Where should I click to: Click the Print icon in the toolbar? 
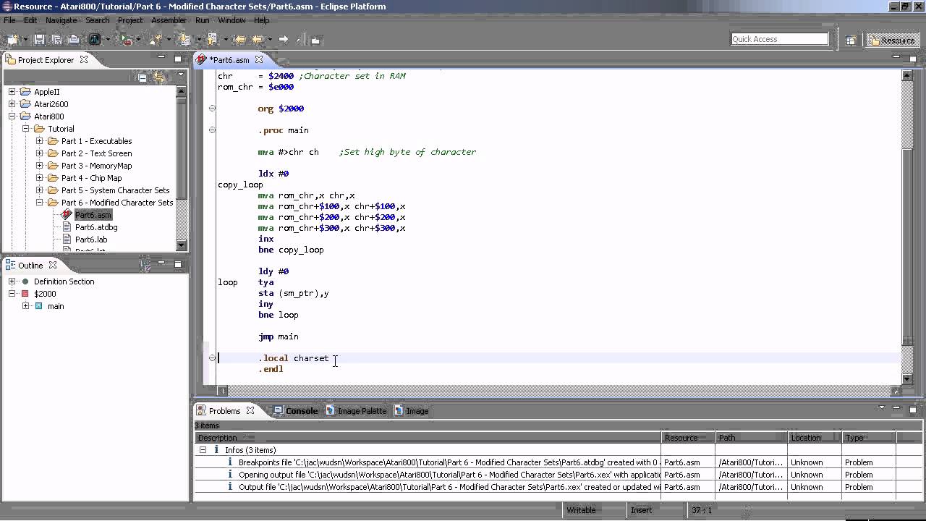(73, 40)
